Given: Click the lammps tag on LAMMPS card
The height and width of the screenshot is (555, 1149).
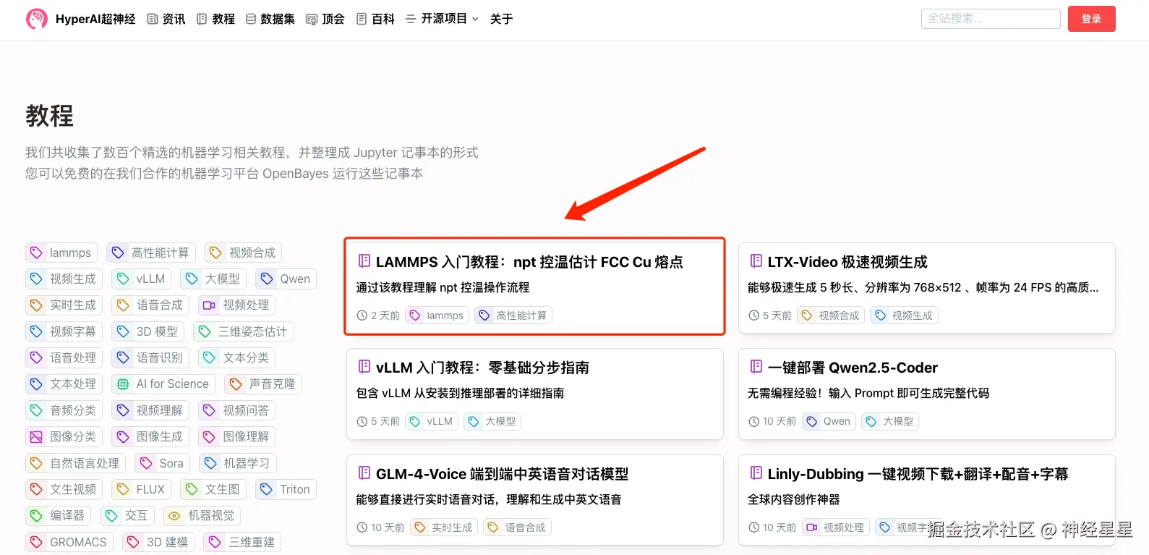Looking at the screenshot, I should (437, 315).
